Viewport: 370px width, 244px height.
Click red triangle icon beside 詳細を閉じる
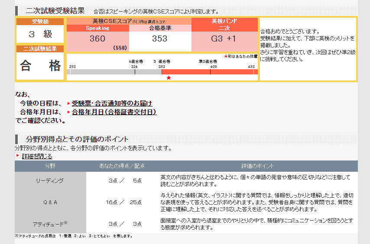pos(18,156)
